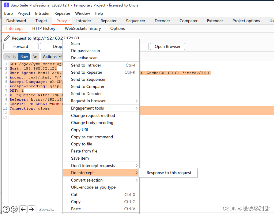The height and width of the screenshot is (214, 274).
Task: Switch to the main Proxy tab
Action: [x=62, y=21]
